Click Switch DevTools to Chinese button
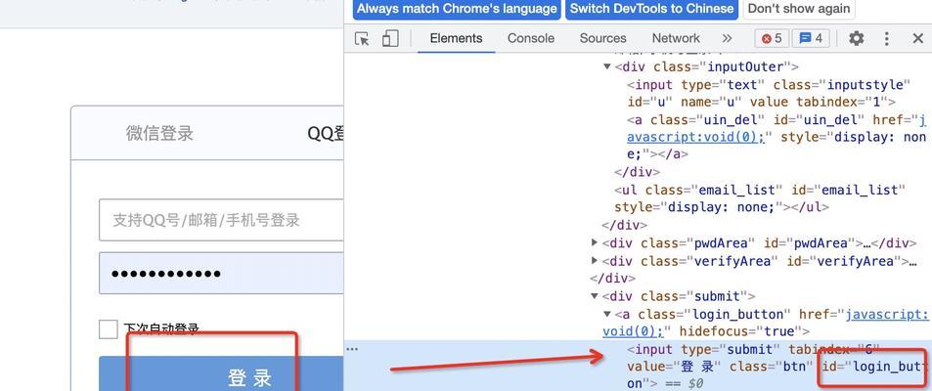This screenshot has height=391, width=932. (x=651, y=9)
